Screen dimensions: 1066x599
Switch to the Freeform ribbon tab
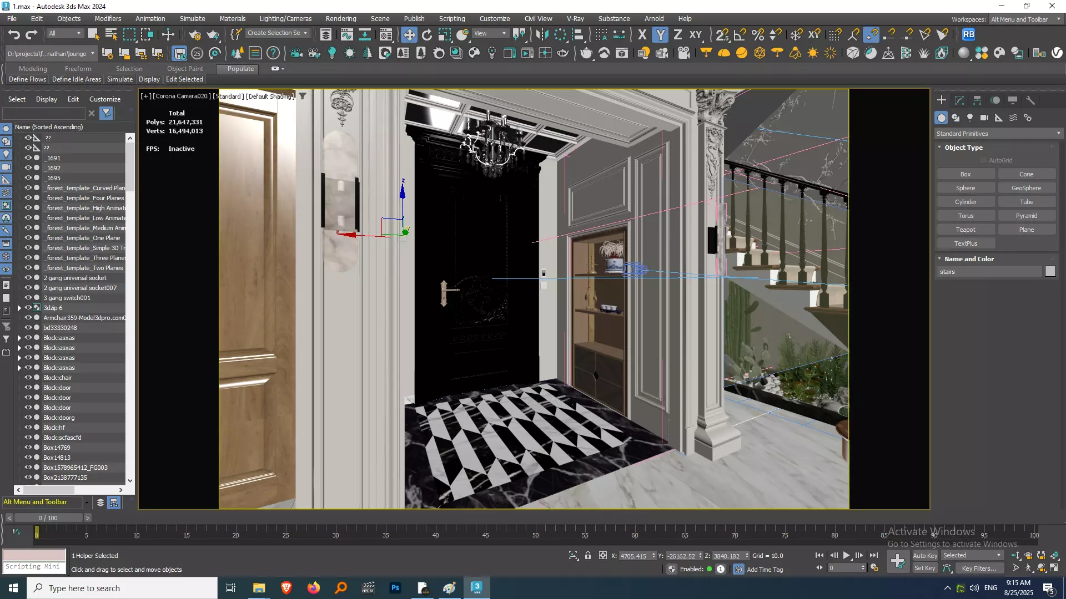[78, 69]
